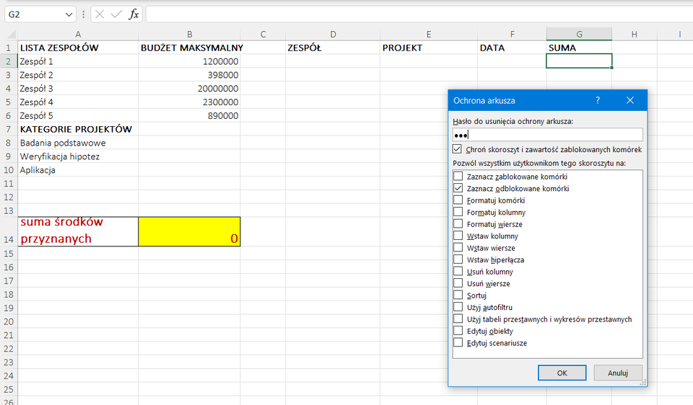Image resolution: width=693 pixels, height=405 pixels.
Task: Click the Cancel X icon in formula bar
Action: click(100, 14)
